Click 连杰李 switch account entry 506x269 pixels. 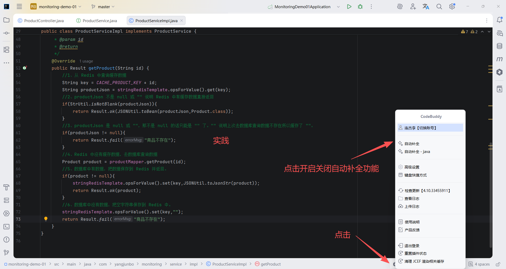[430, 128]
